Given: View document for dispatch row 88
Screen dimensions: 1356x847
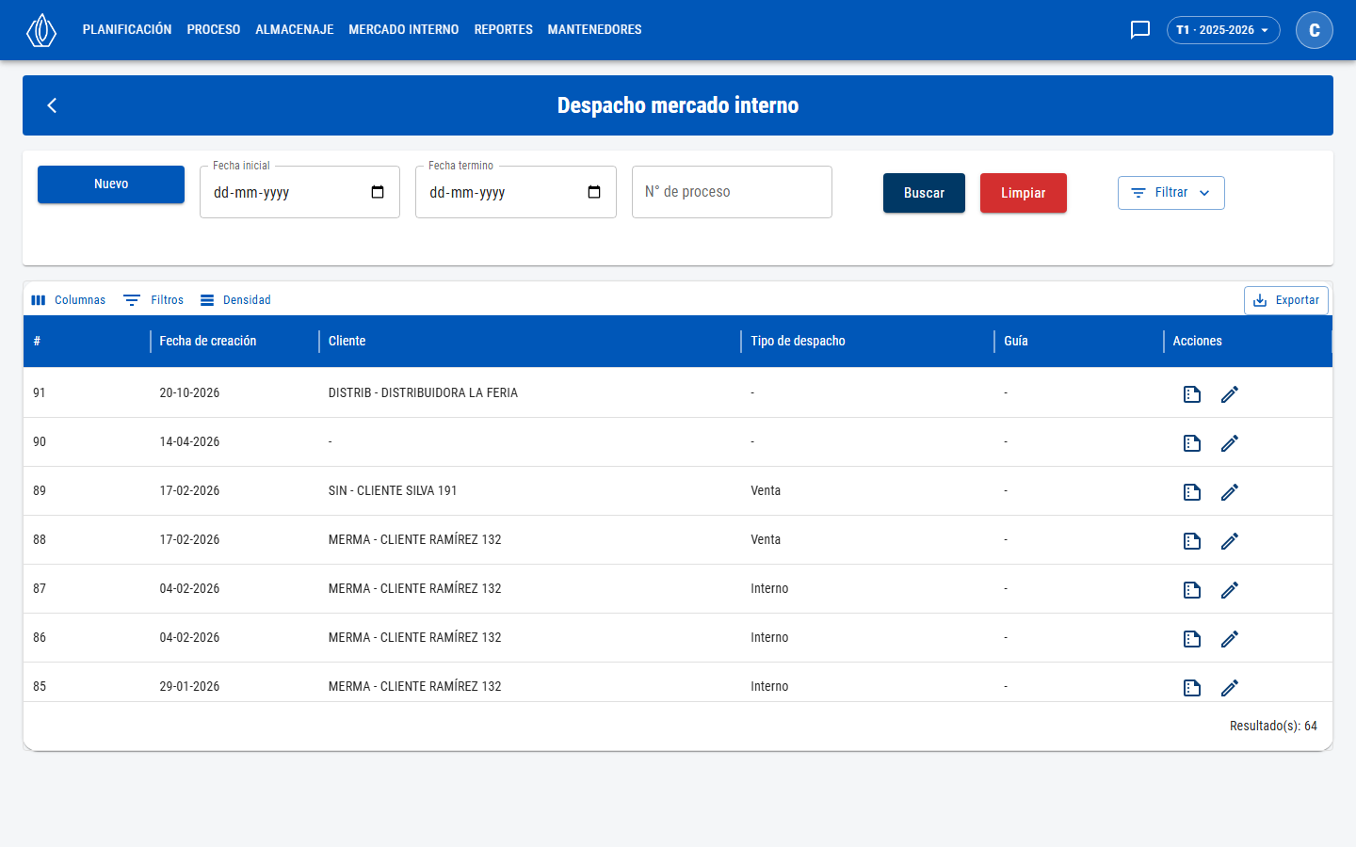Looking at the screenshot, I should tap(1192, 541).
